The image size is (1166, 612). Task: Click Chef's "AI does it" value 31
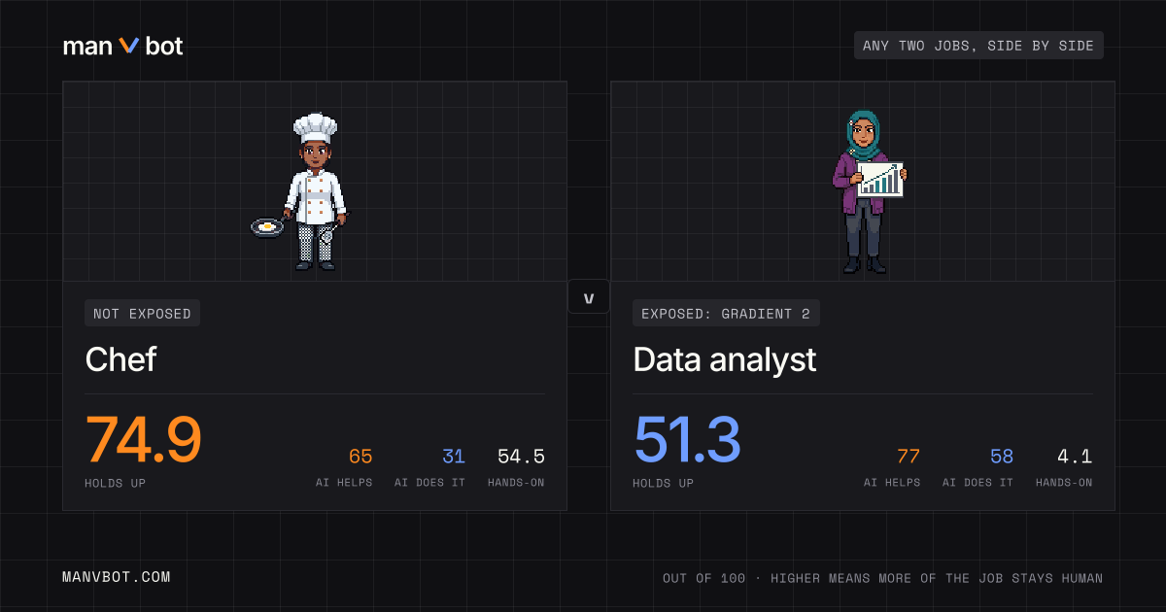point(454,457)
